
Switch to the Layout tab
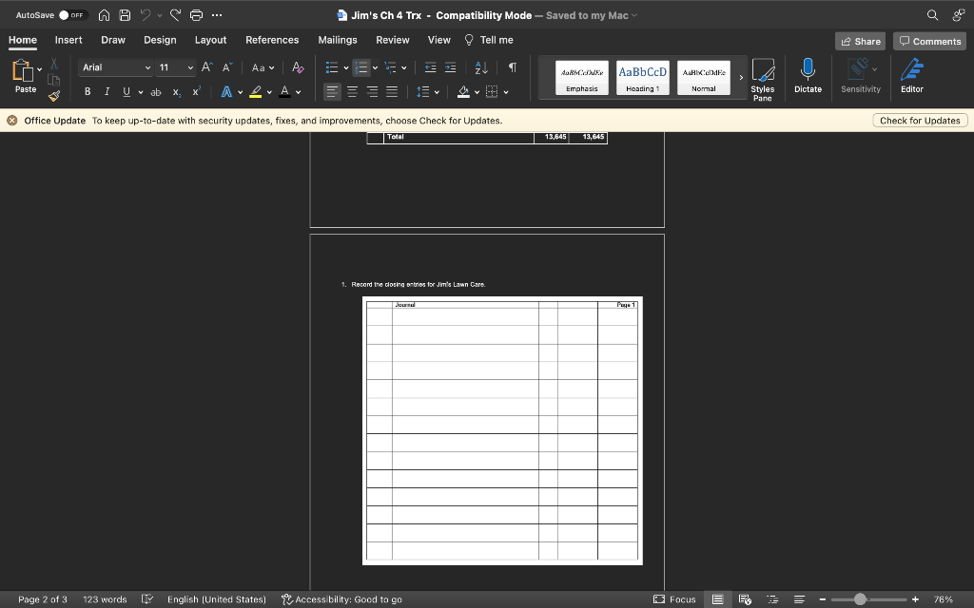point(210,40)
